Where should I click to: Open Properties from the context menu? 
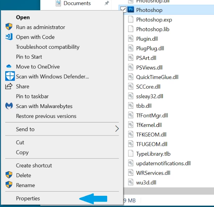click(x=28, y=199)
